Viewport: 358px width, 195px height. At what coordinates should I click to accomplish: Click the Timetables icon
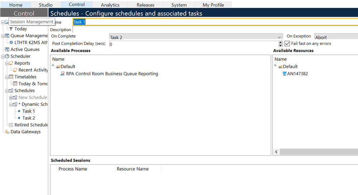click(11, 77)
